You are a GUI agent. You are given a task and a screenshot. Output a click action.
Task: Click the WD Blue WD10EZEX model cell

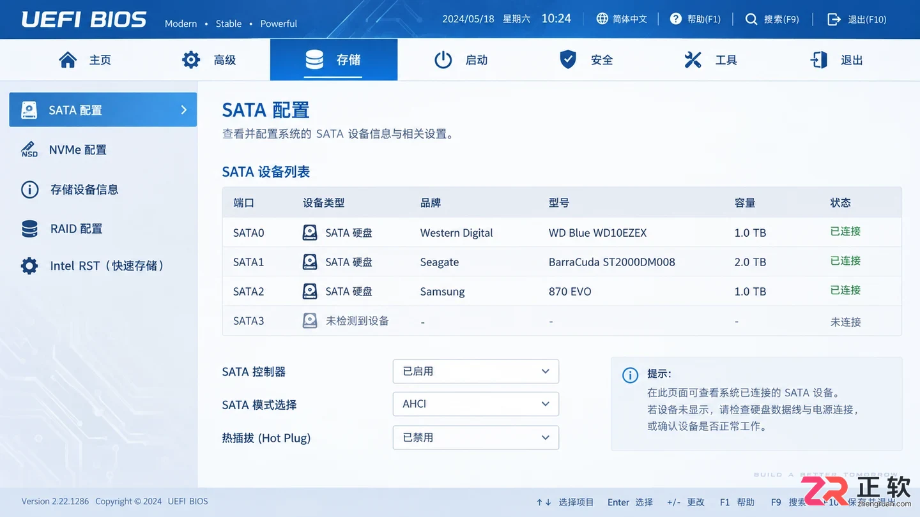[x=597, y=233]
